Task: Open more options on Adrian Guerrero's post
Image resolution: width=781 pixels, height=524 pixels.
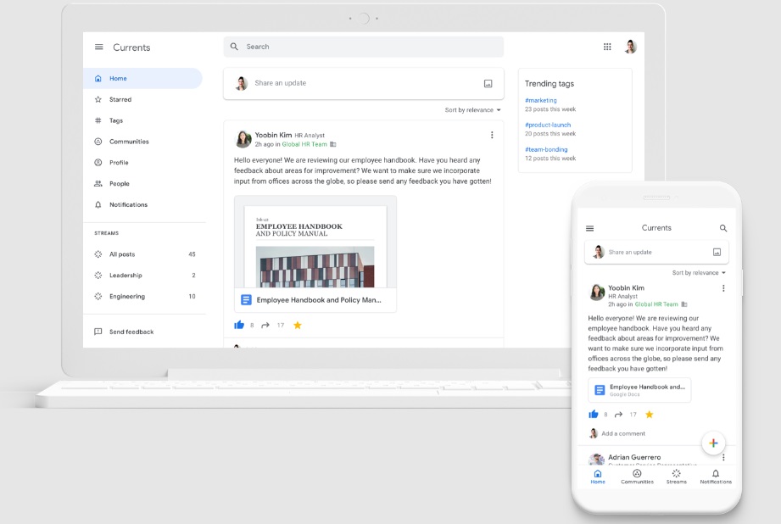Action: pyautogui.click(x=723, y=457)
